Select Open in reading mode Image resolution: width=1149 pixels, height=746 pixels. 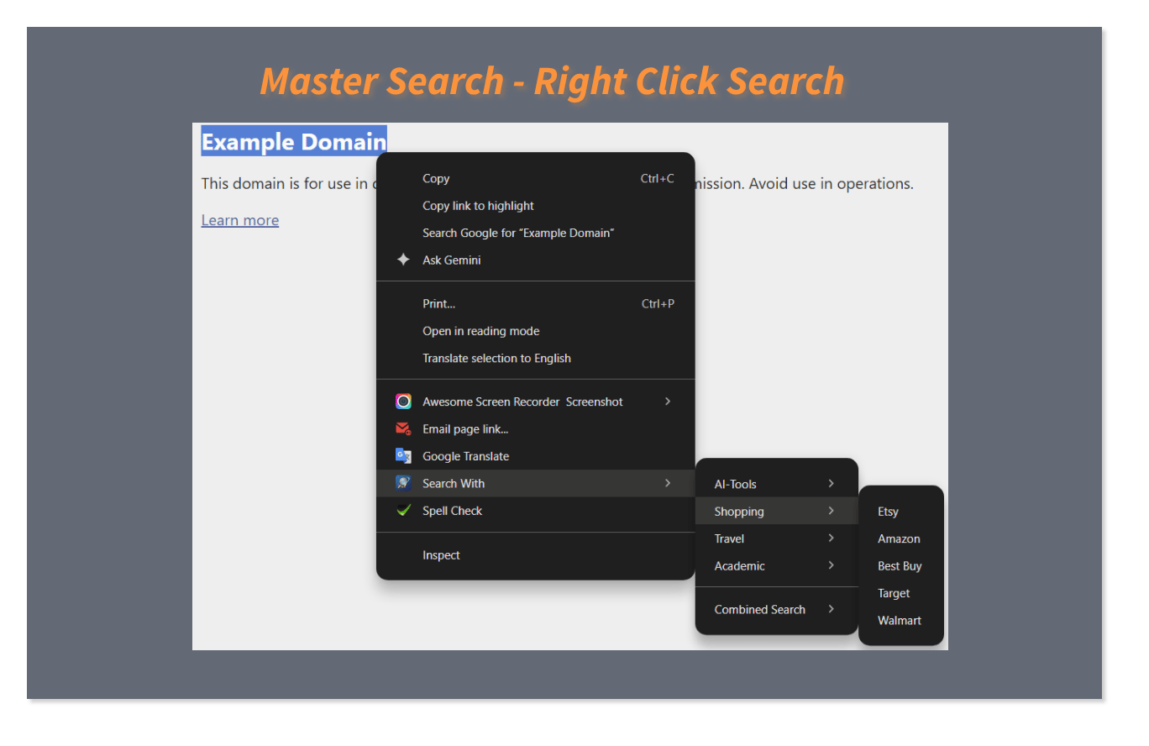click(535, 331)
